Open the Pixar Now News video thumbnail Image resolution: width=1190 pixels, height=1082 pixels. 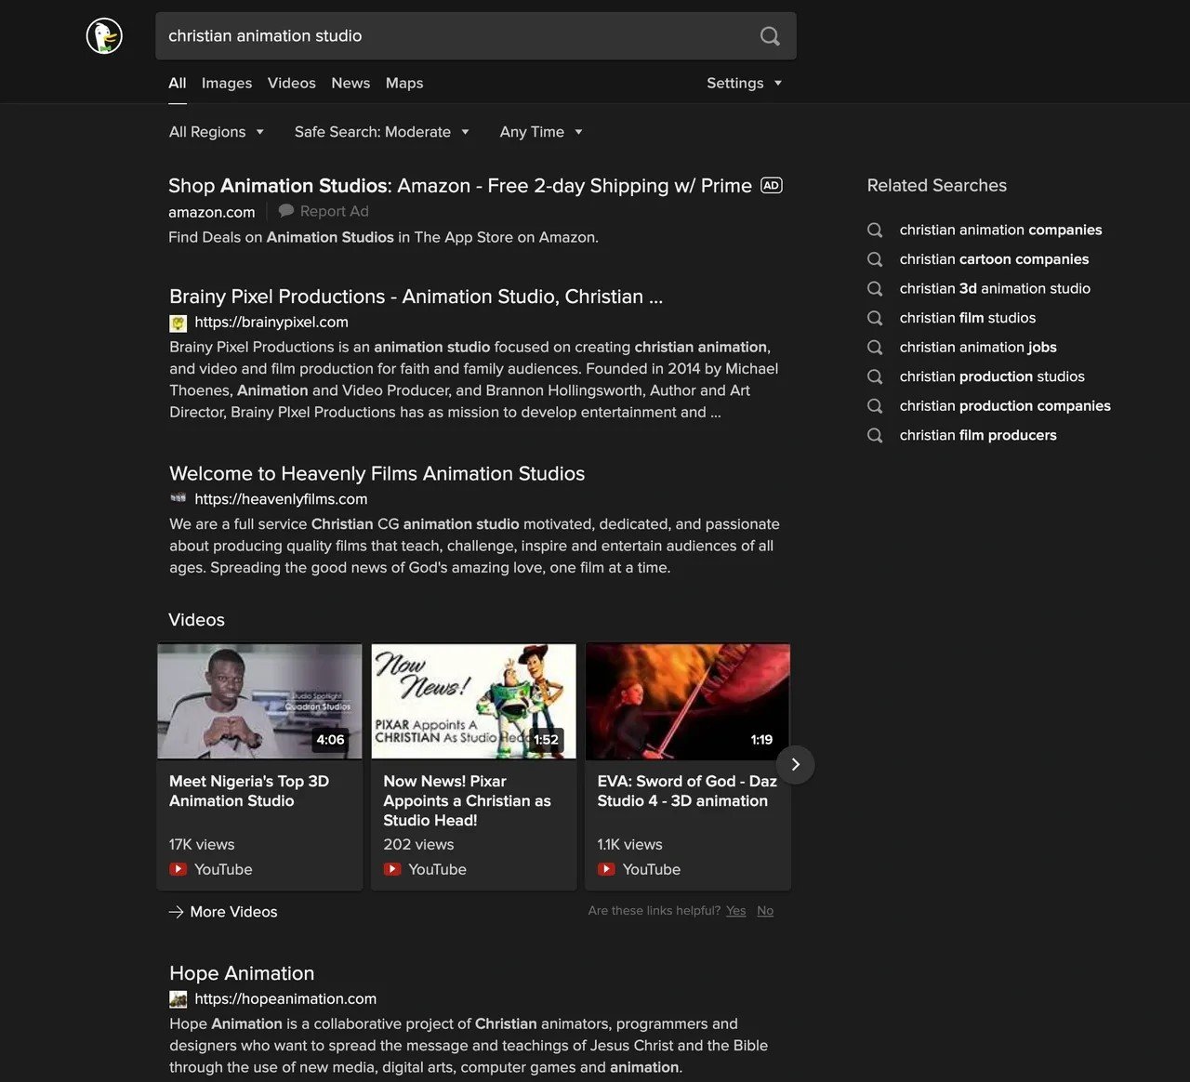(x=473, y=702)
